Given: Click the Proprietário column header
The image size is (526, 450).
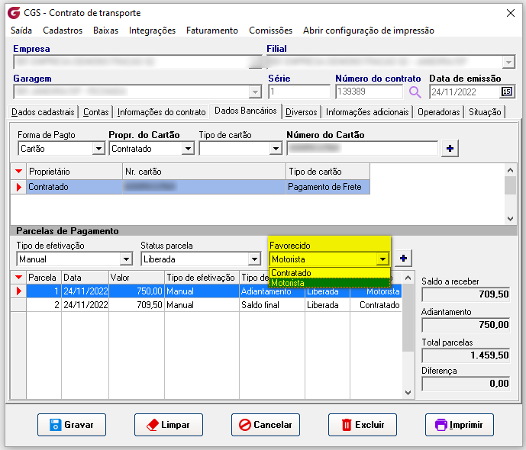Looking at the screenshot, I should [75, 172].
